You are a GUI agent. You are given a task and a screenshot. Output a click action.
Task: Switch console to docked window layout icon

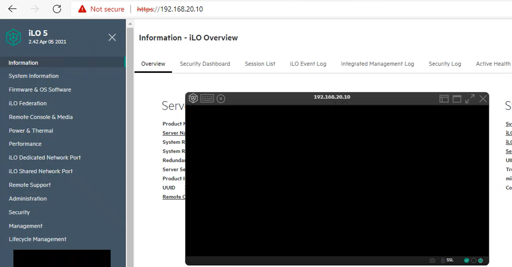[x=444, y=99]
